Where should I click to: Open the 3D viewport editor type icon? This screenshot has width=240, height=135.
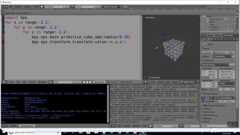(147, 82)
